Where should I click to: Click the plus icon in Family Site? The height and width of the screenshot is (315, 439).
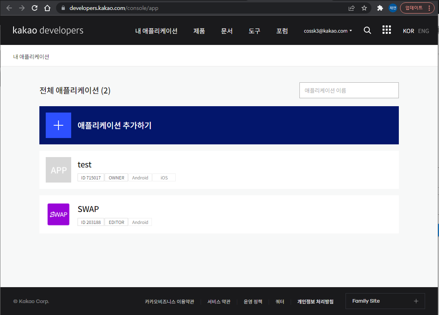coord(416,301)
